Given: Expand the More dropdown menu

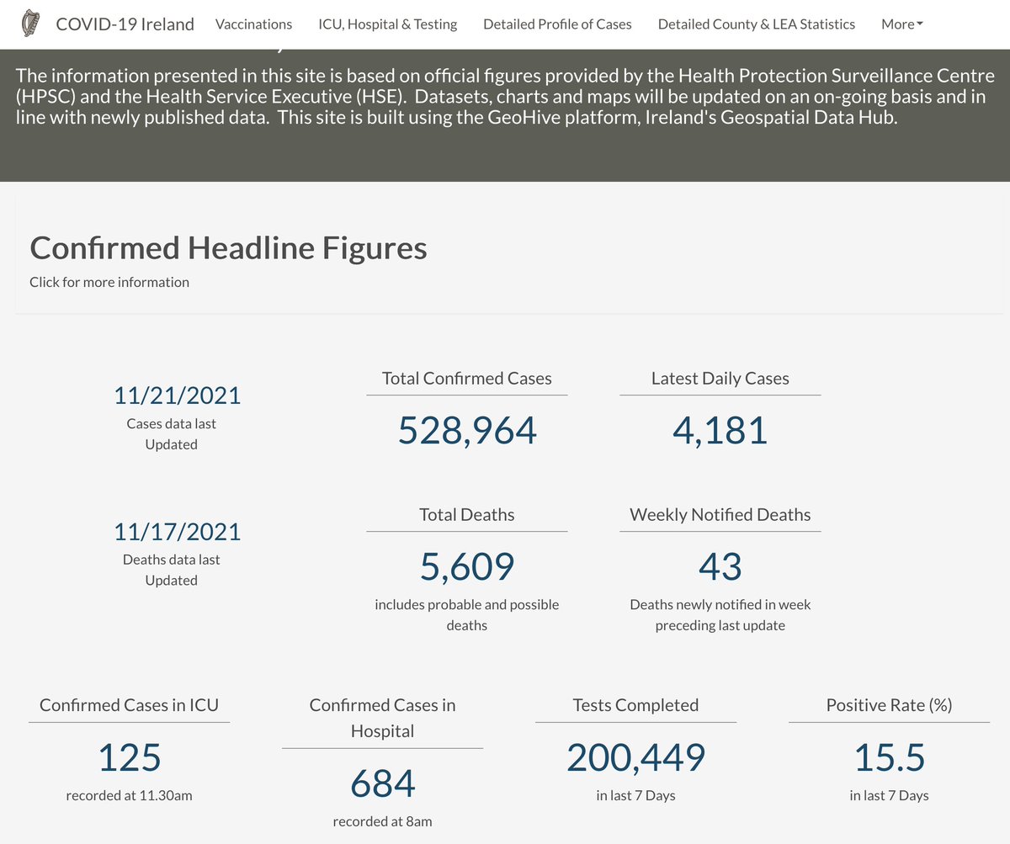Looking at the screenshot, I should [x=902, y=24].
